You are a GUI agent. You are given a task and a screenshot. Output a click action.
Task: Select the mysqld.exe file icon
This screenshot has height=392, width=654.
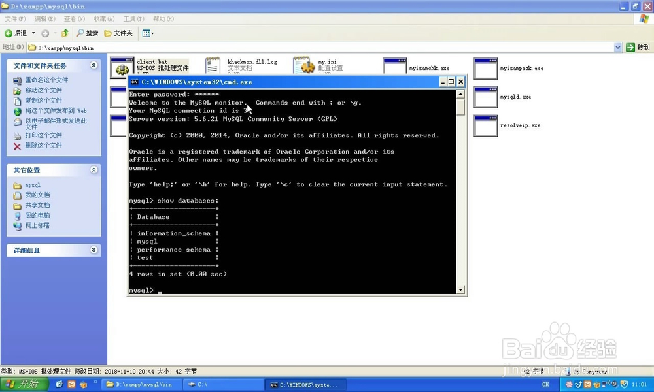(486, 97)
